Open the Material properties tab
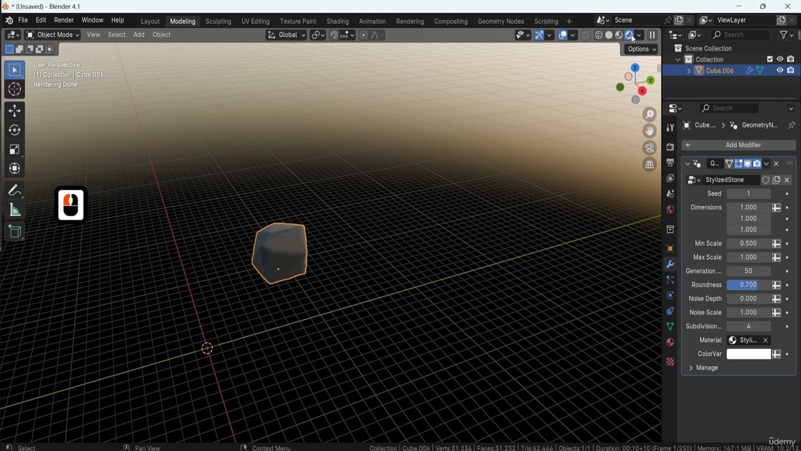This screenshot has height=451, width=801. point(670,342)
